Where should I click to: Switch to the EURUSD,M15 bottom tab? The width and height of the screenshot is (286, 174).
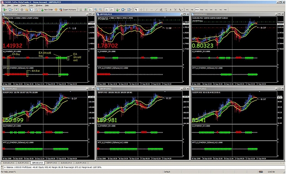(9, 163)
